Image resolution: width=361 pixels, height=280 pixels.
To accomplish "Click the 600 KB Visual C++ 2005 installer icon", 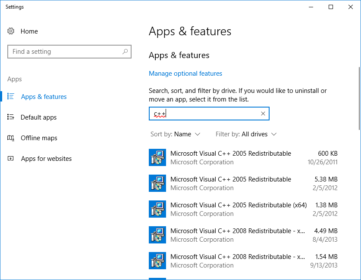I will point(157,158).
